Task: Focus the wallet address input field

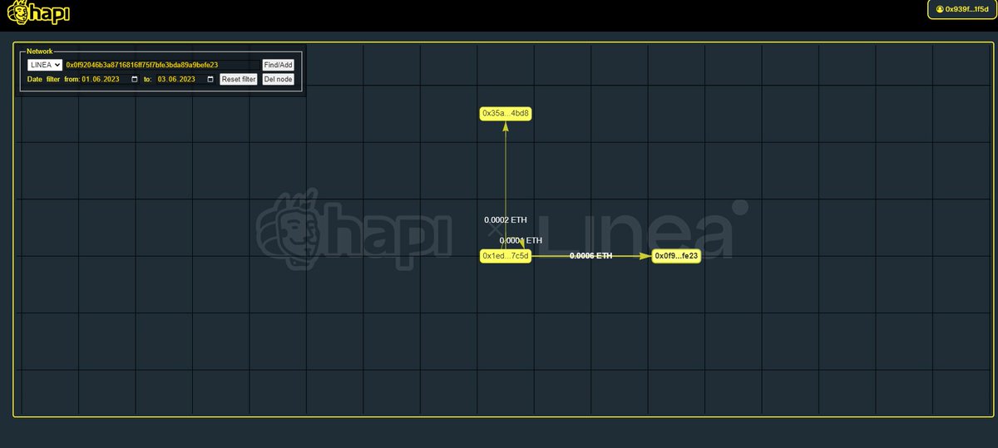Action: (x=162, y=65)
